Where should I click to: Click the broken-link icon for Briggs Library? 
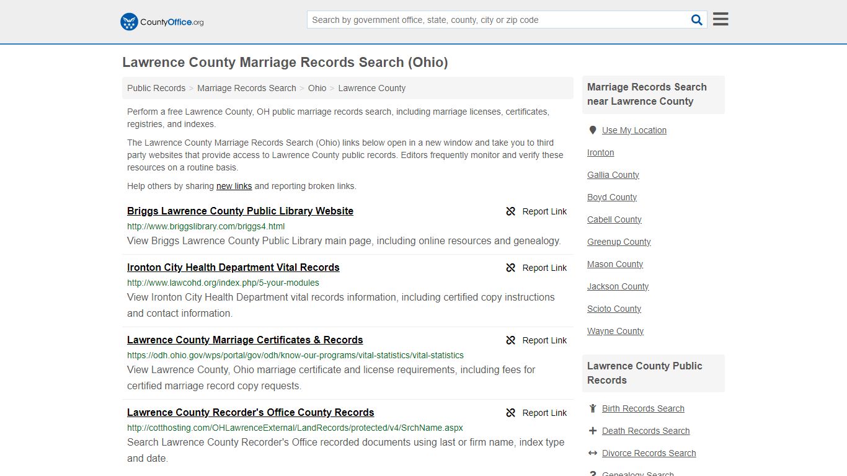click(x=511, y=211)
